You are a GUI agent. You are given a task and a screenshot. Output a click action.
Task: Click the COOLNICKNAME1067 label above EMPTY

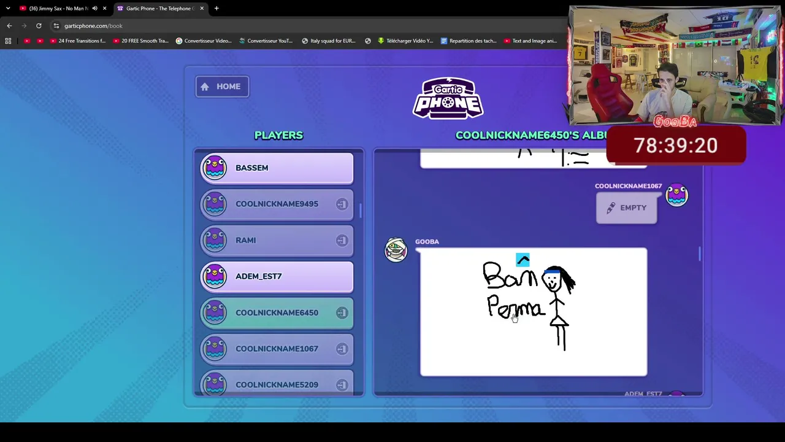[628, 186]
